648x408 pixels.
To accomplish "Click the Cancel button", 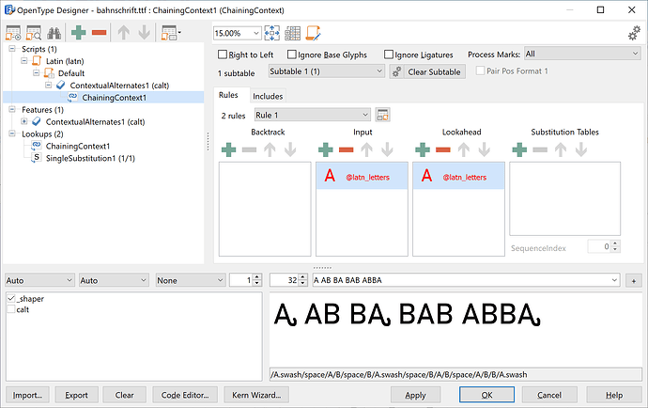I will 549,395.
